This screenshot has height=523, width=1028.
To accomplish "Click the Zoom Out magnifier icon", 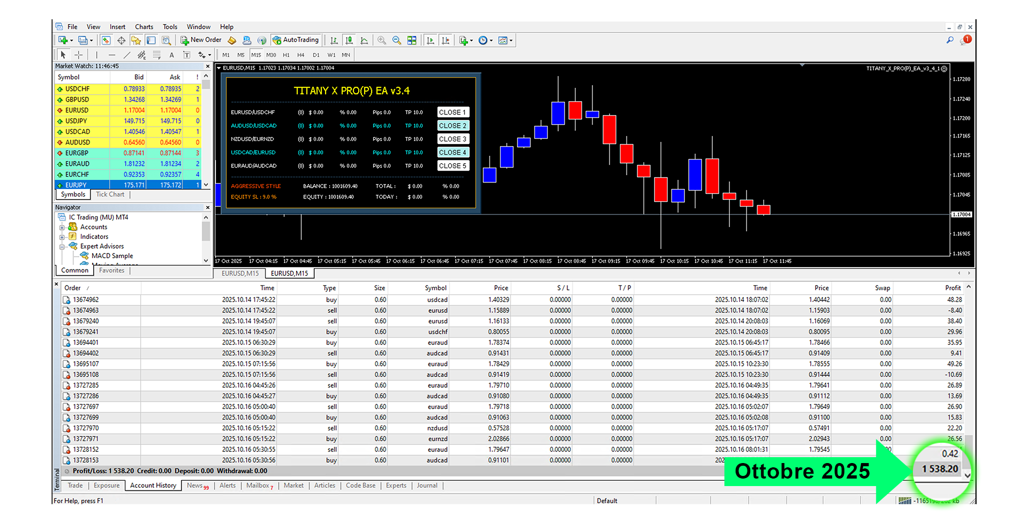I will coord(397,40).
